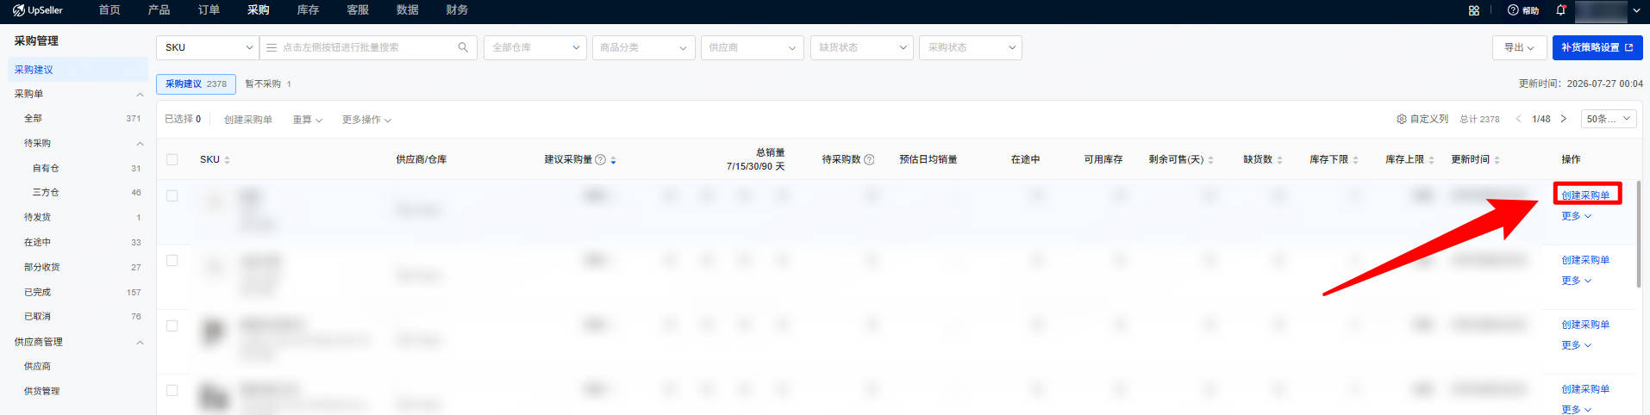Open 更多 menu in second row
1650x415 pixels.
pyautogui.click(x=1576, y=281)
